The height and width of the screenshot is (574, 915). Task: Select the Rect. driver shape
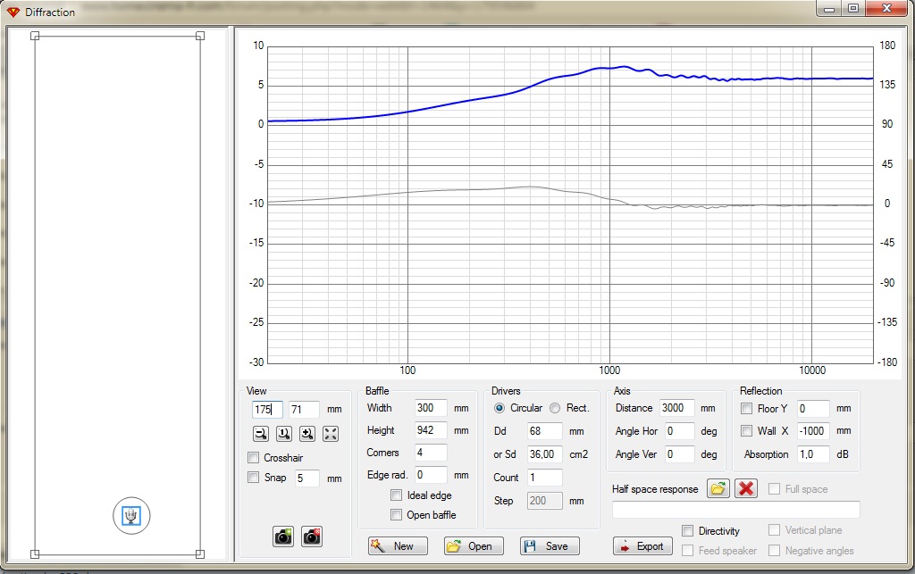coord(555,408)
